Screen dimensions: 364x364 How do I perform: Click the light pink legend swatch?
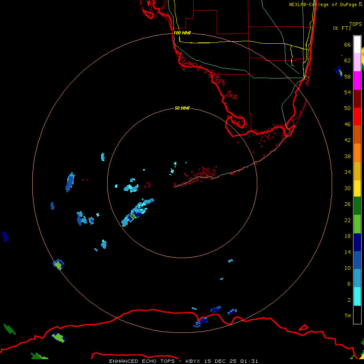click(357, 62)
